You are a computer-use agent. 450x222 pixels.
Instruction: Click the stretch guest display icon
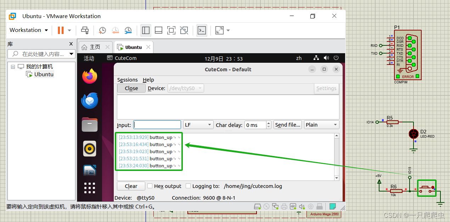tap(219, 30)
